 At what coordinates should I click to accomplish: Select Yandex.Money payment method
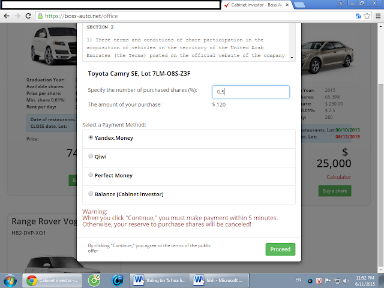pyautogui.click(x=91, y=137)
